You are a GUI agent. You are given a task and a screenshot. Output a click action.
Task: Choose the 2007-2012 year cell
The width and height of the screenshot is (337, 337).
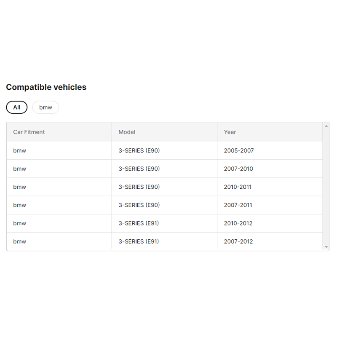pyautogui.click(x=238, y=241)
